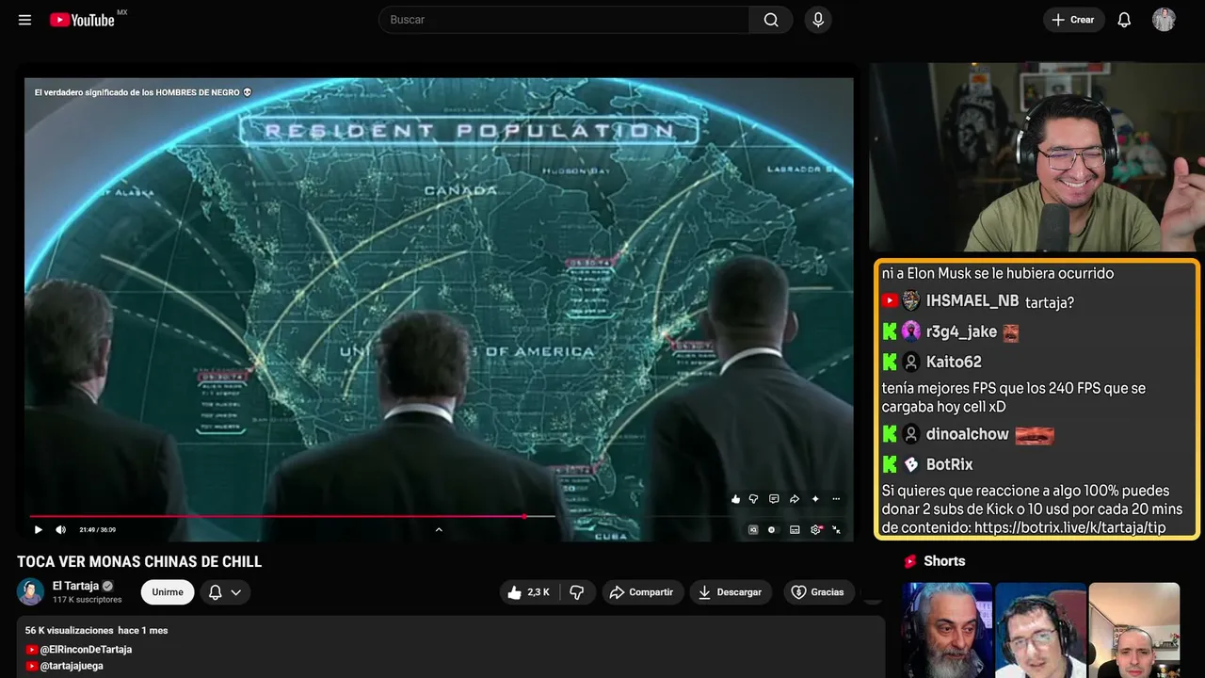Screen dimensions: 1205x678
Task: Dislike the video below the player
Action: [577, 592]
